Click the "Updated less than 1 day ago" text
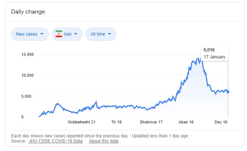Viewport: 247px width, 151px height. pos(160,136)
